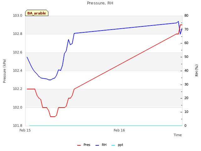Click the 80 RH tick label
This screenshot has width=201, height=151.
pyautogui.click(x=186, y=15)
